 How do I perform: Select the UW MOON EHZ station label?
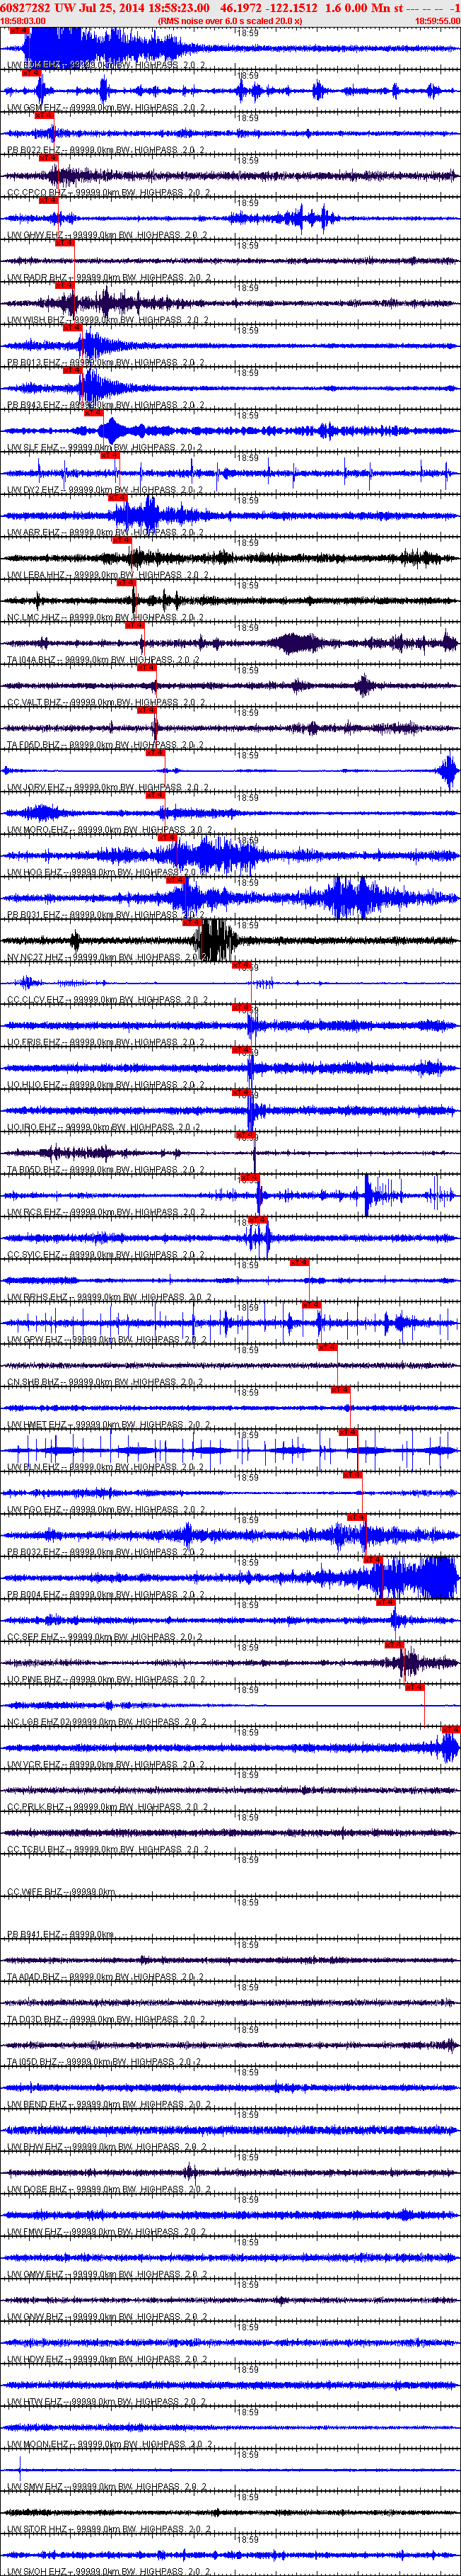[38, 2444]
